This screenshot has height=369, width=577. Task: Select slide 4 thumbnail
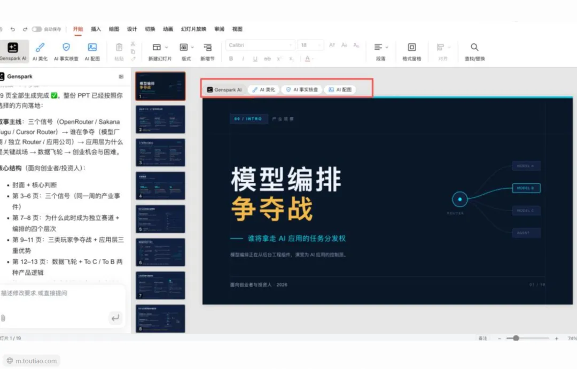coord(160,186)
